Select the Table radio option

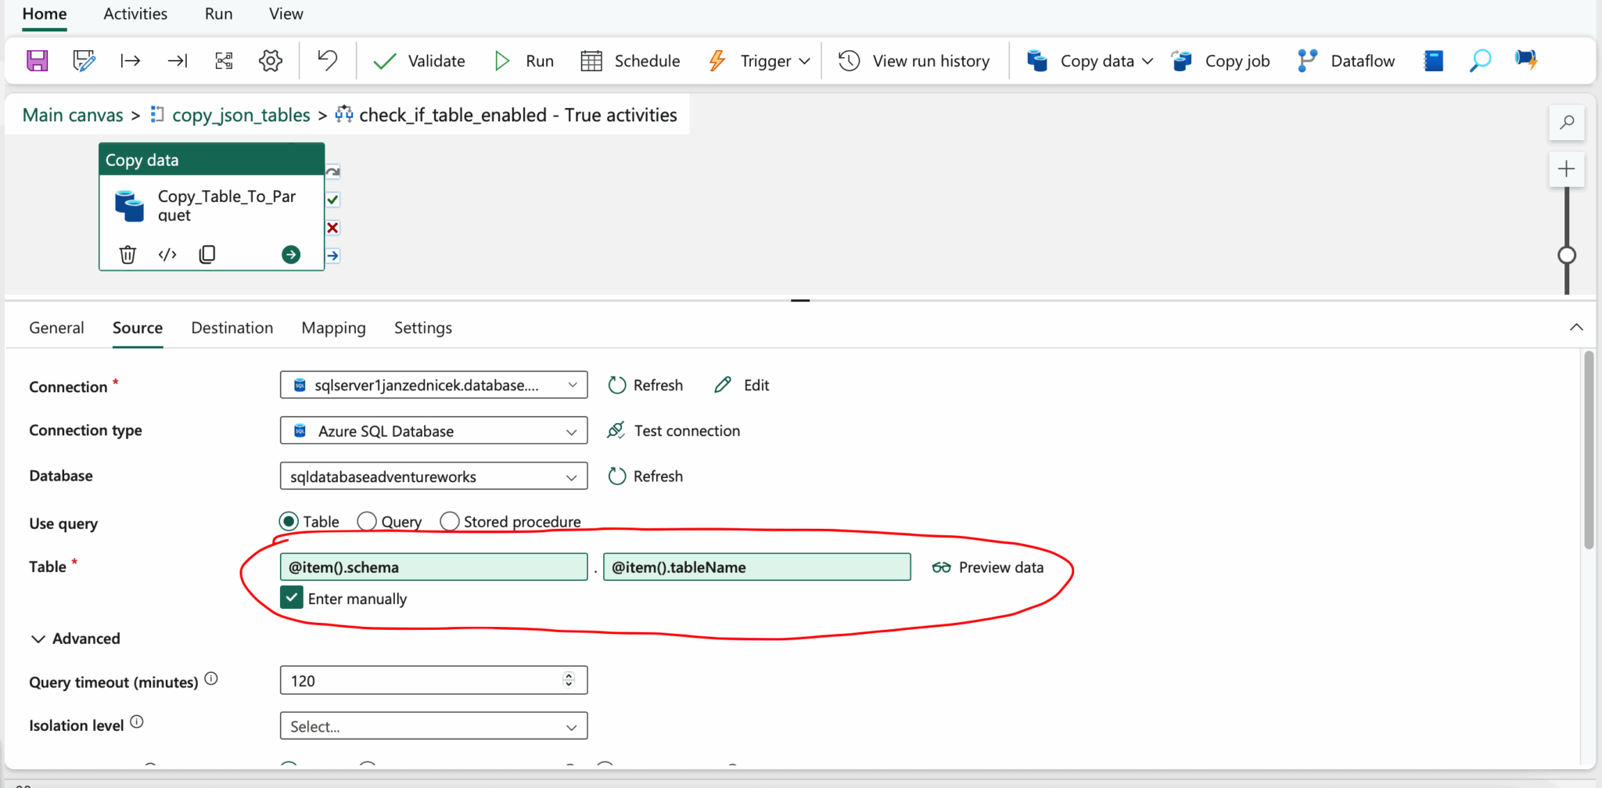[x=289, y=521]
